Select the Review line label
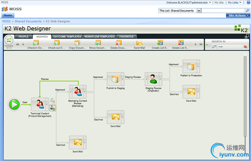This screenshot has width=251, height=161. point(45,79)
